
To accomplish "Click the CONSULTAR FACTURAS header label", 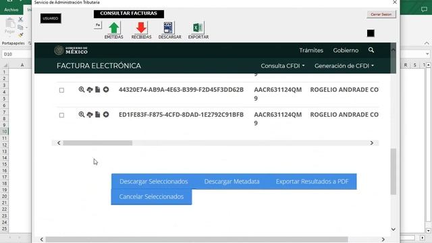I will click(129, 13).
